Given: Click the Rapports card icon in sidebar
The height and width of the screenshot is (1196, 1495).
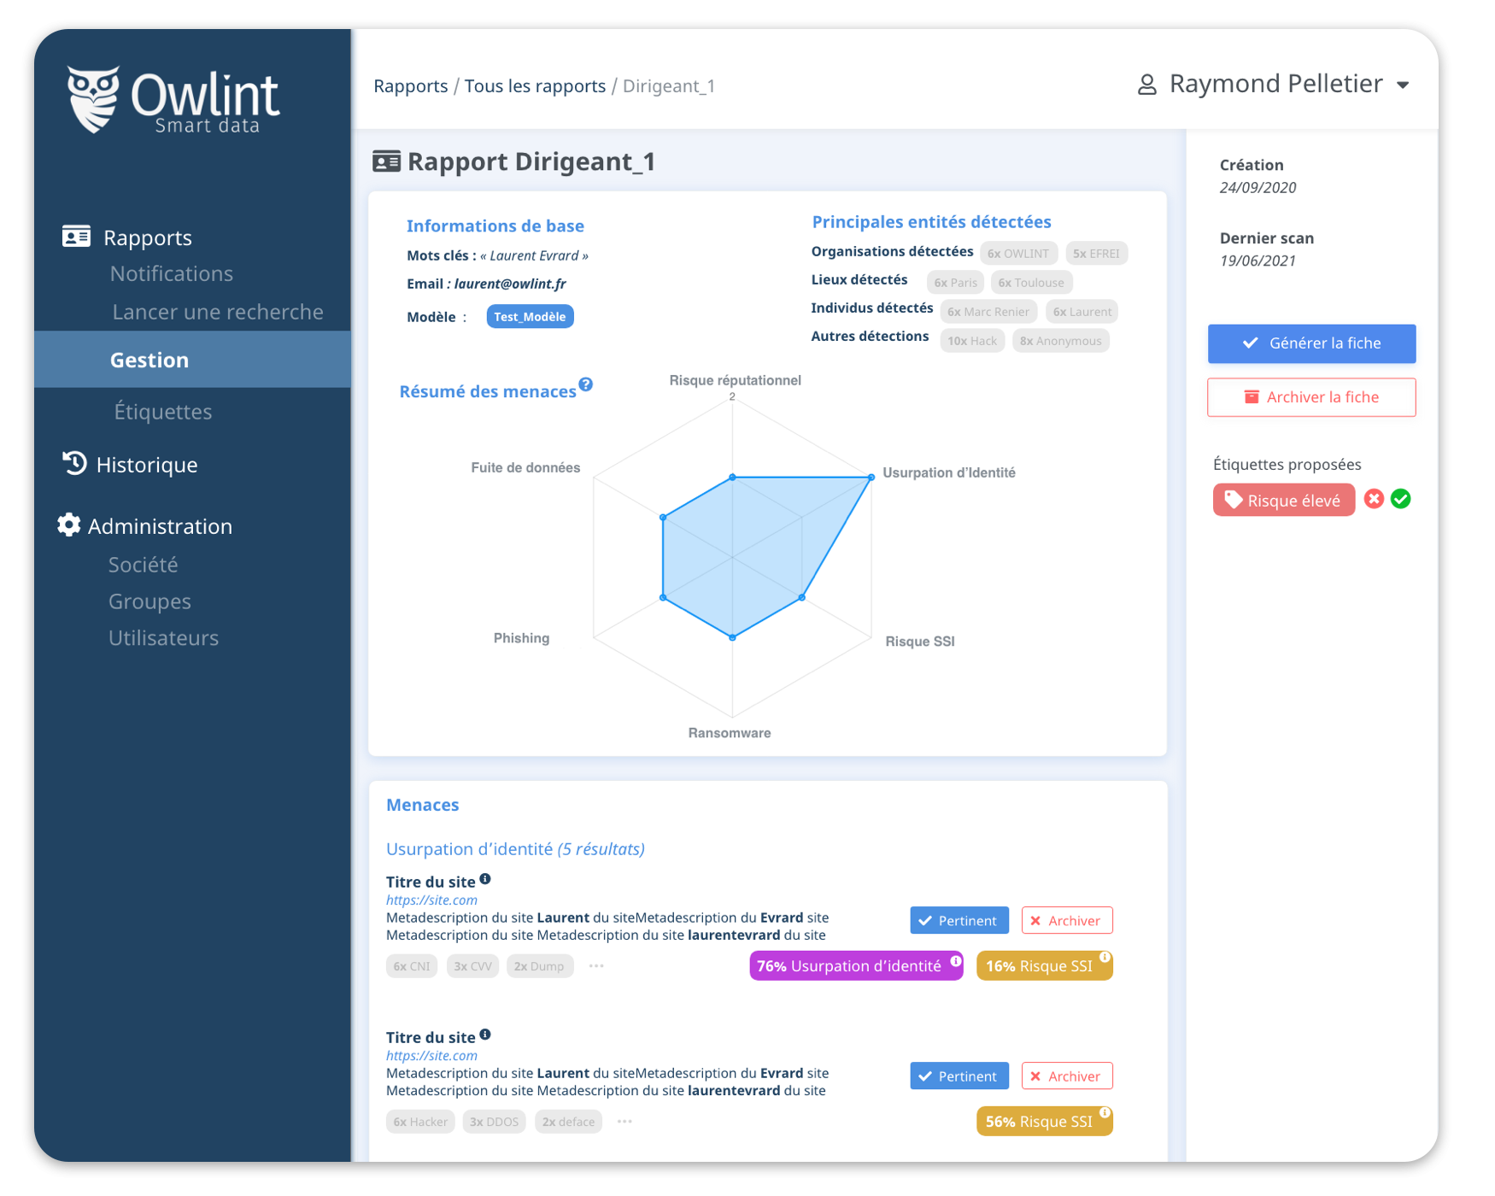Looking at the screenshot, I should [76, 236].
